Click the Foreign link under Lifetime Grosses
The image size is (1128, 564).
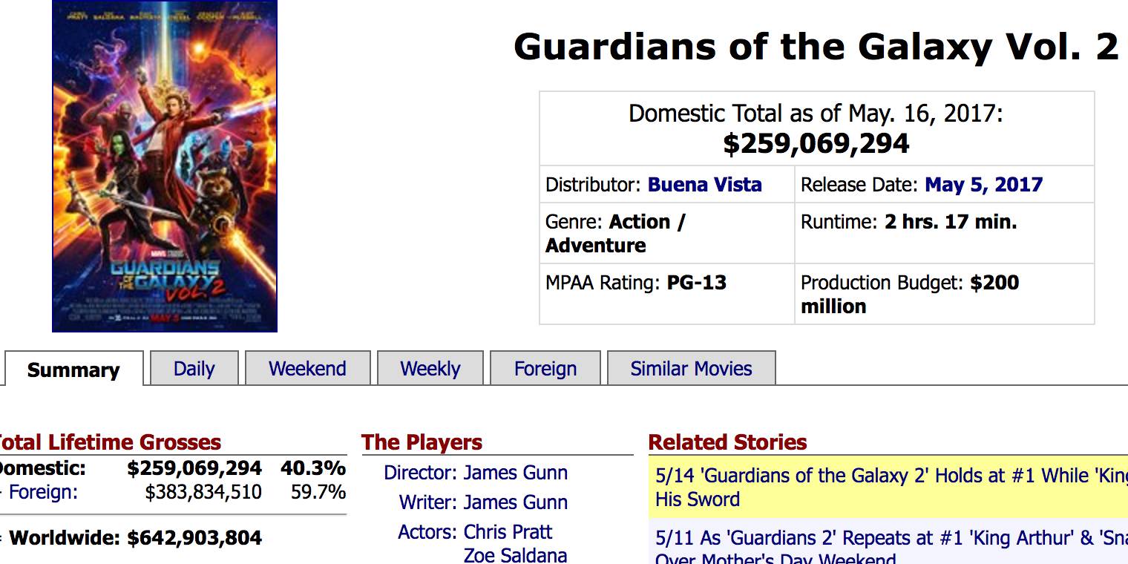point(43,492)
